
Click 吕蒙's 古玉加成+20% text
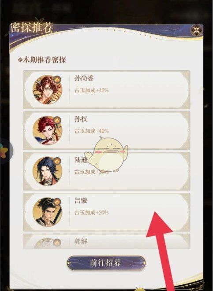point(91,213)
